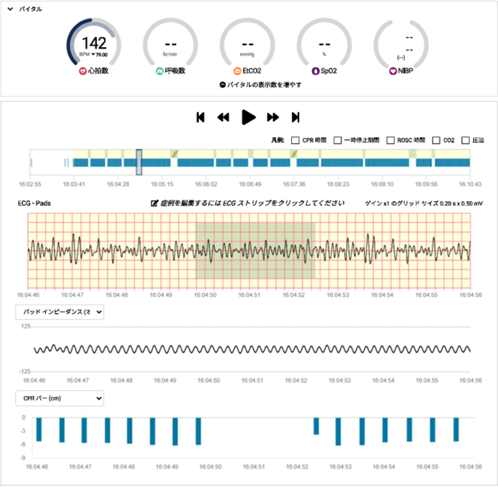Enable the 一時停止期間 legend checkbox
Image resolution: width=498 pixels, height=487 pixels.
(338, 140)
